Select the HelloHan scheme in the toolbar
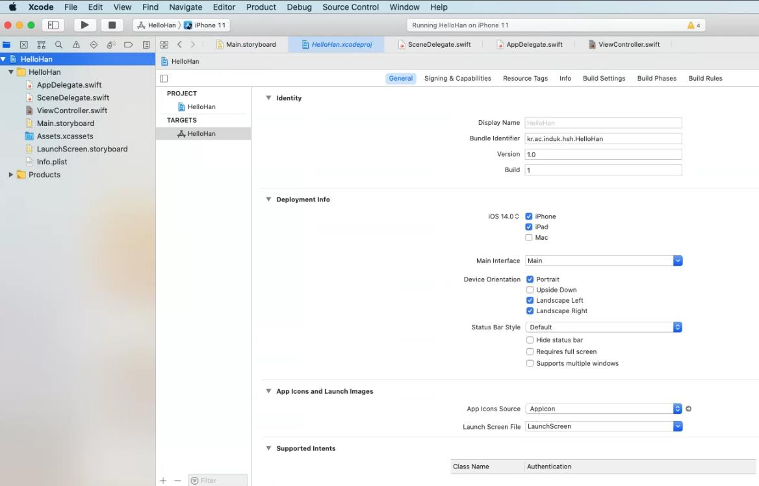Image resolution: width=759 pixels, height=486 pixels. [157, 25]
